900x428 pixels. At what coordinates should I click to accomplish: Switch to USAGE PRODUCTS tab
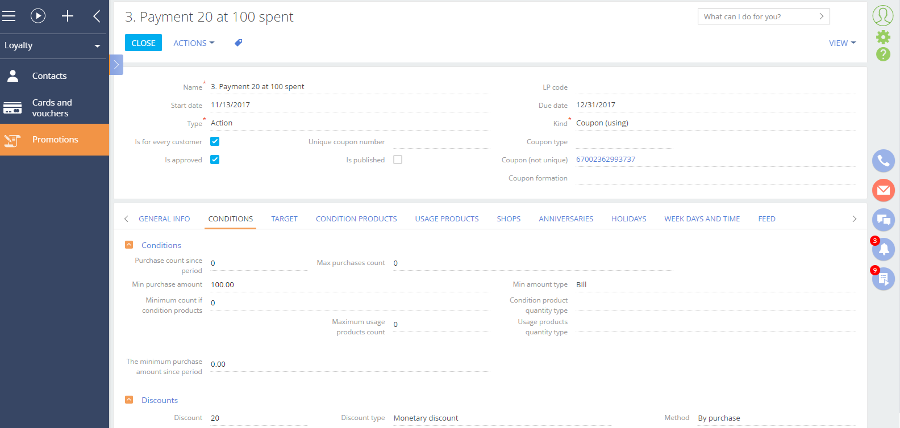point(447,219)
